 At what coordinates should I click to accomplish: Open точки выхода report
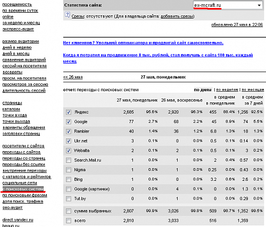[x=16, y=121]
